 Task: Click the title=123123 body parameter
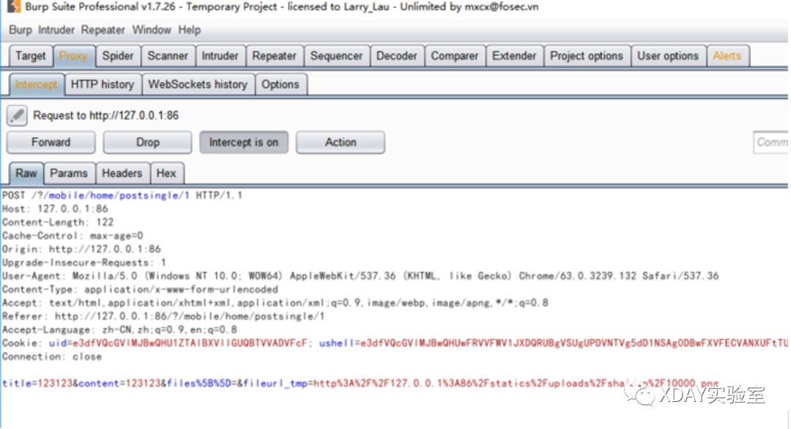37,384
